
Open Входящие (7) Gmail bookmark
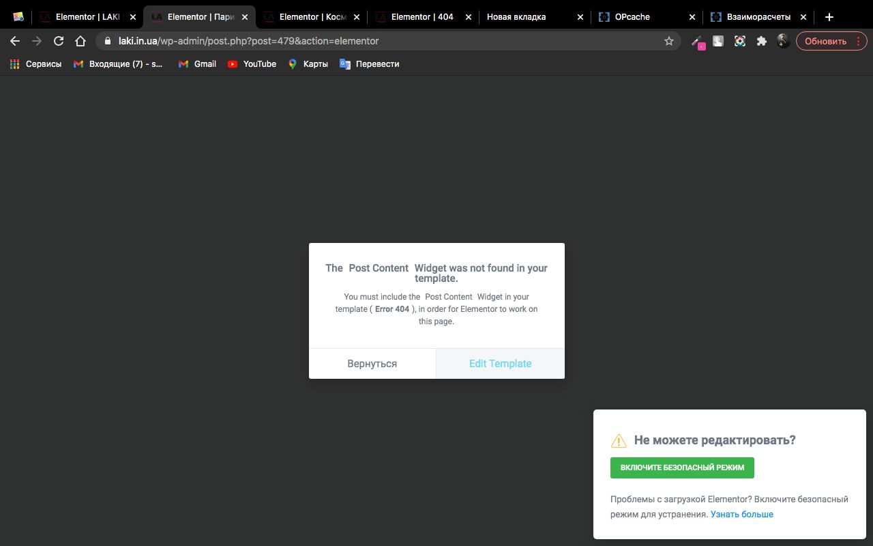click(118, 64)
